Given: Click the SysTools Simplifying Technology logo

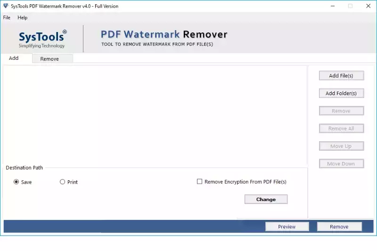Looking at the screenshot, I should tap(42, 39).
